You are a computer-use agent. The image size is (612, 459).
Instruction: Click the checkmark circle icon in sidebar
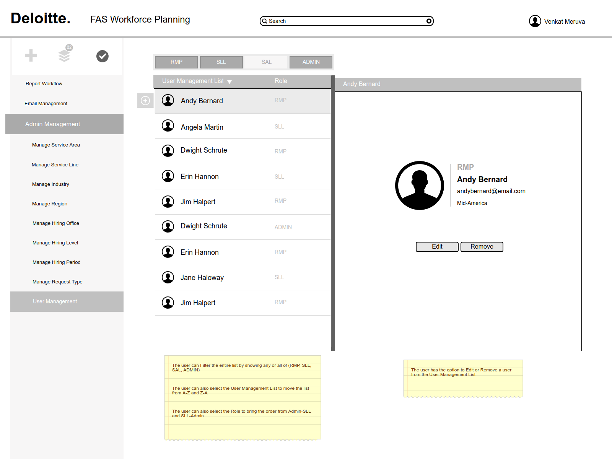tap(103, 56)
